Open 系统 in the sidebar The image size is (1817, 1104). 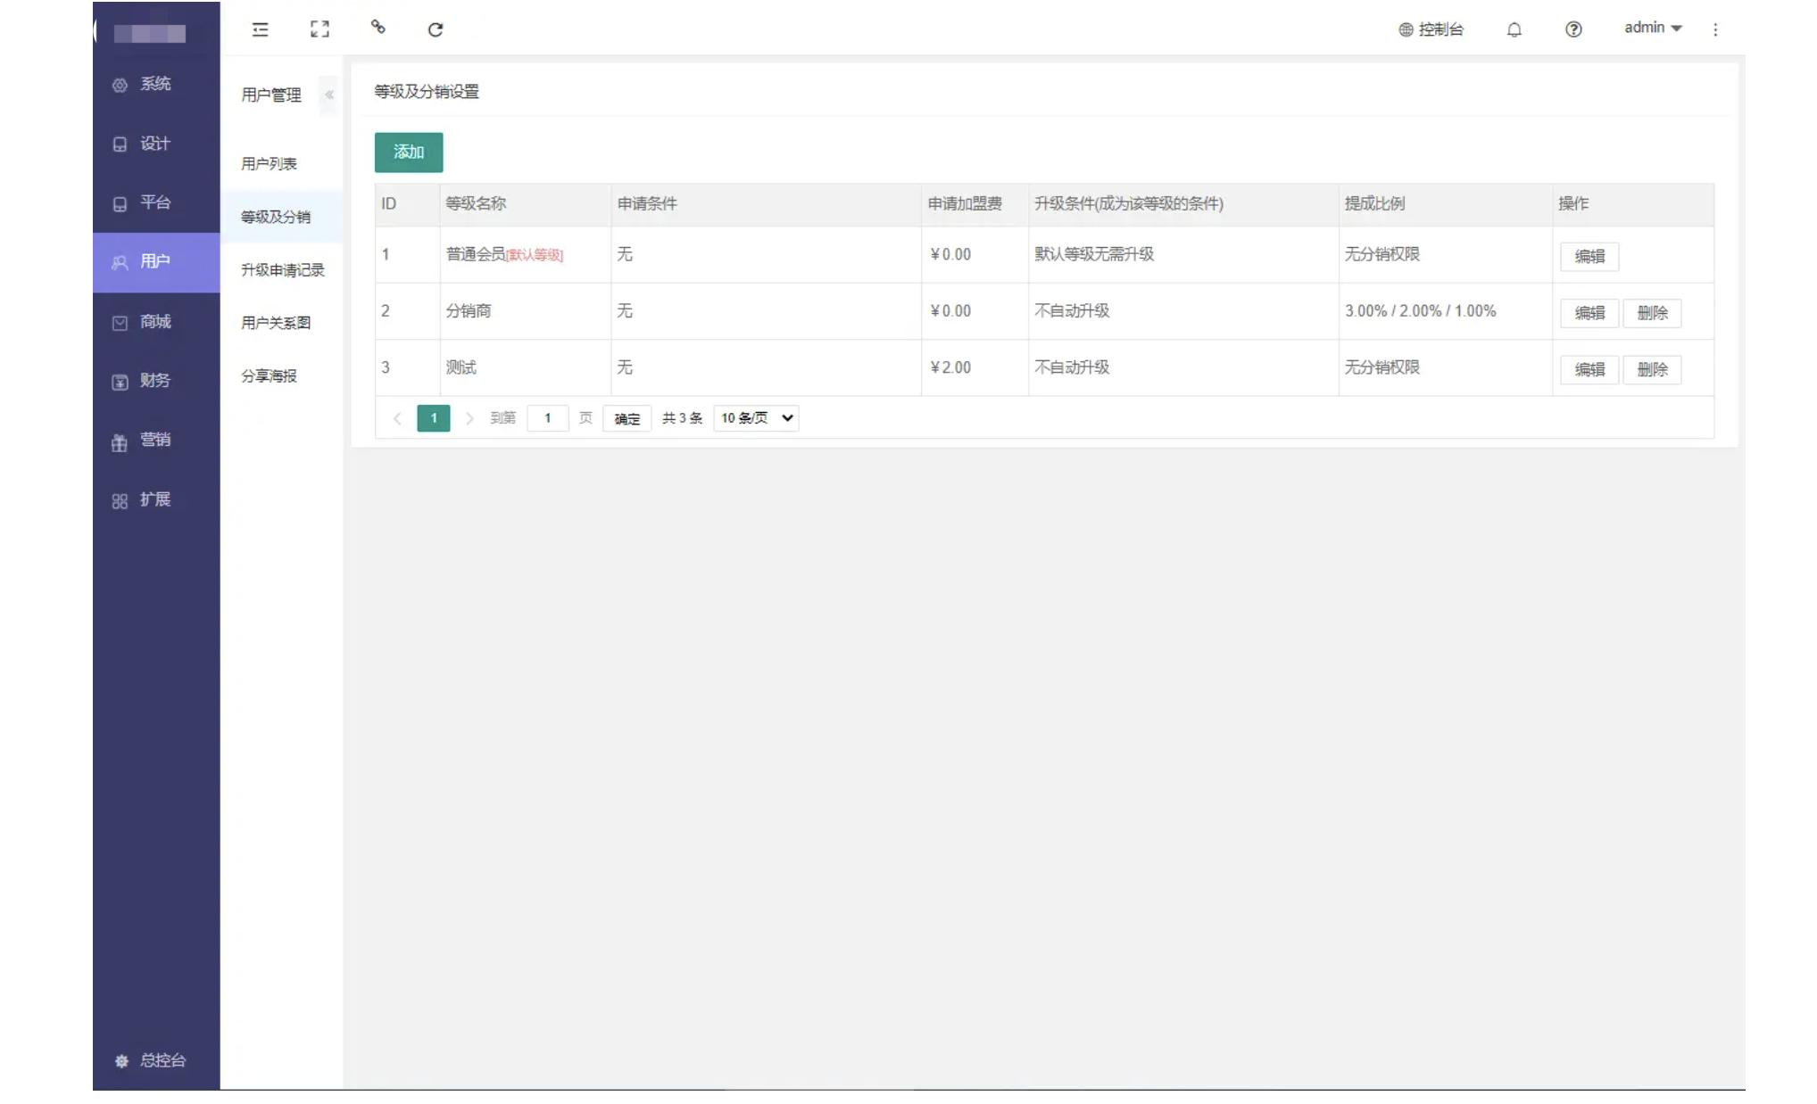tap(156, 84)
